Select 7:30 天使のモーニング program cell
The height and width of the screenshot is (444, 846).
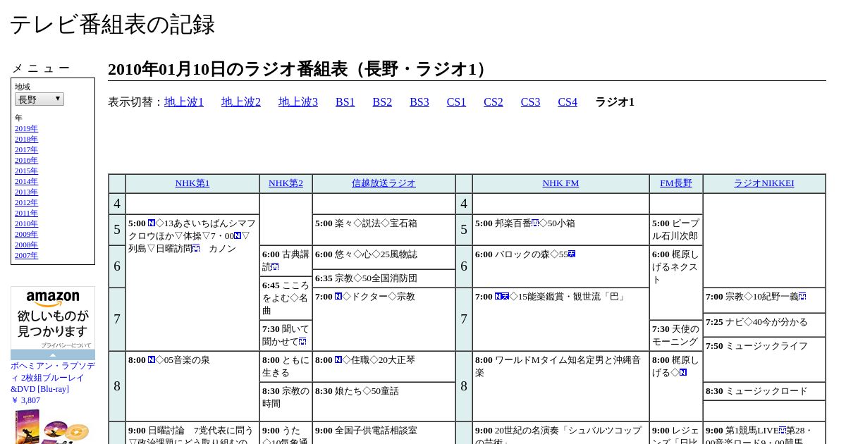pos(676,335)
